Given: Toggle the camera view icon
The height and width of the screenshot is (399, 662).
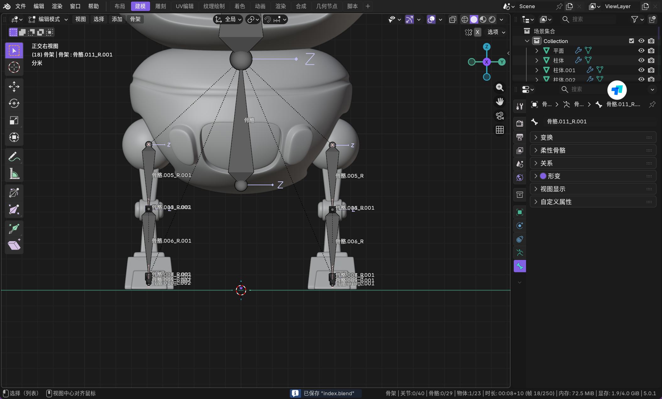Looking at the screenshot, I should (x=500, y=116).
